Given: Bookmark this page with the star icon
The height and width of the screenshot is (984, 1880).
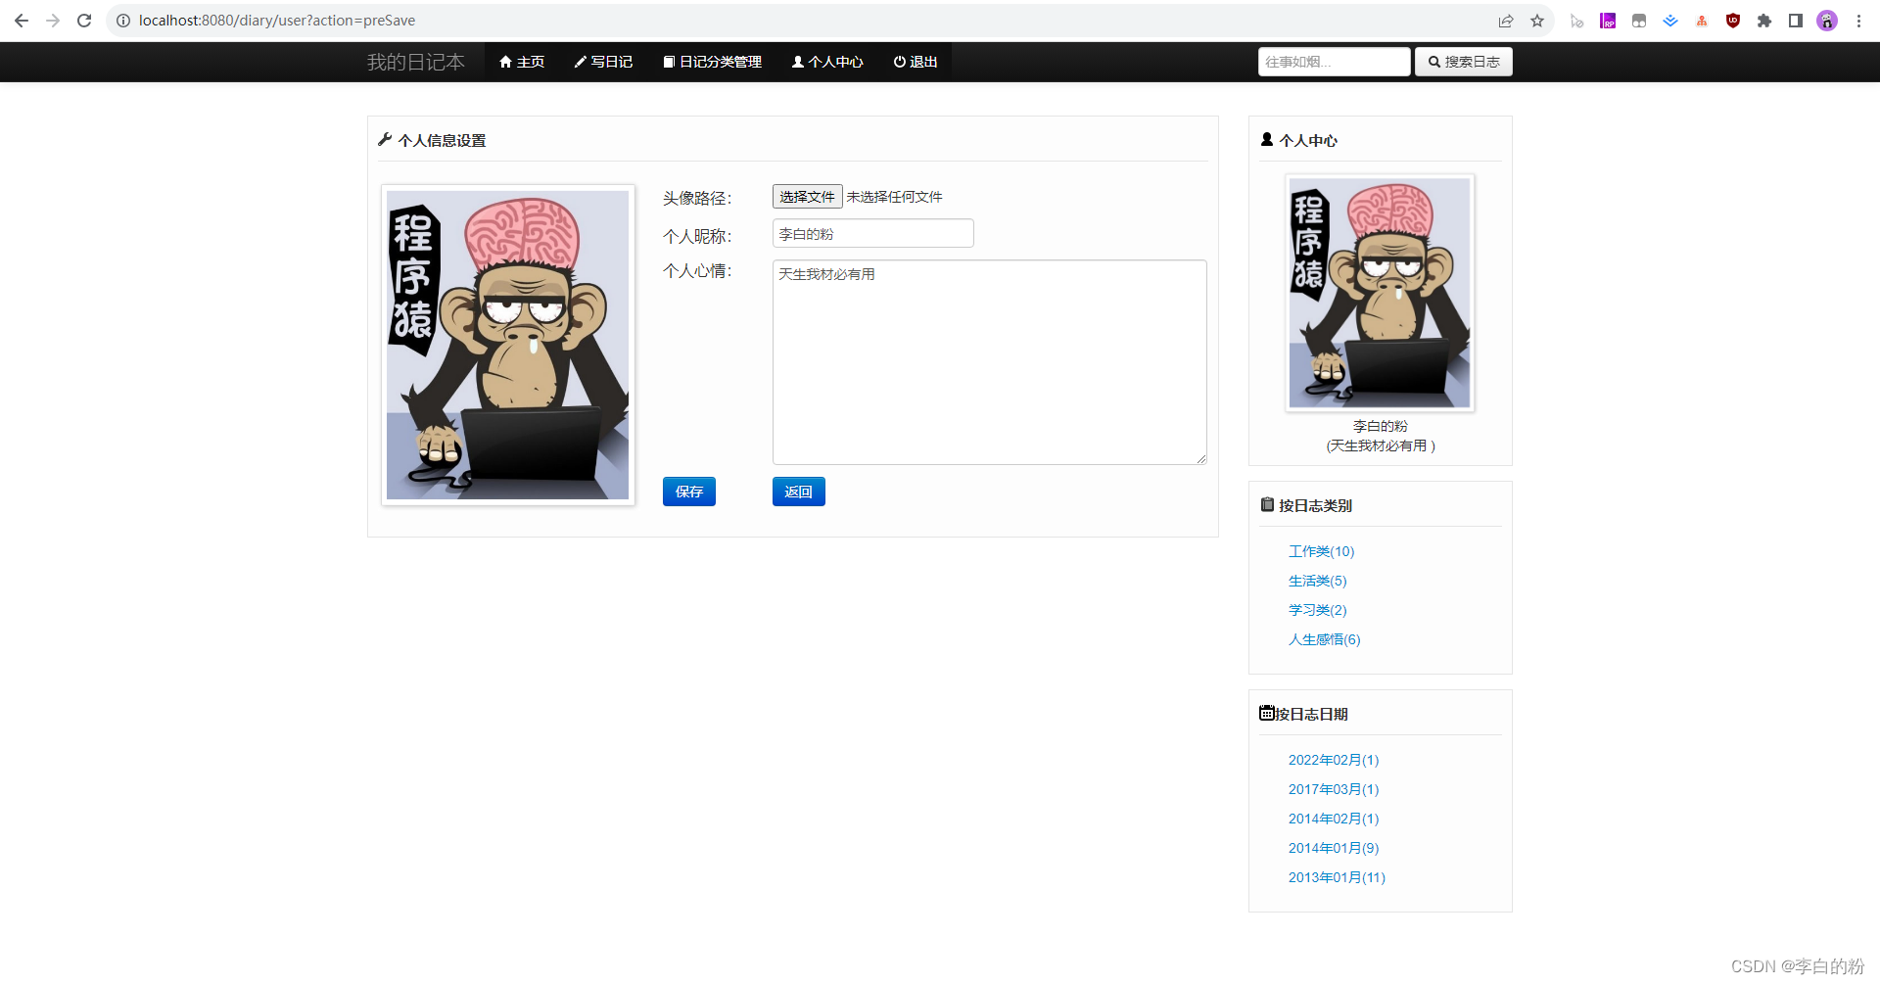Looking at the screenshot, I should click(1537, 21).
